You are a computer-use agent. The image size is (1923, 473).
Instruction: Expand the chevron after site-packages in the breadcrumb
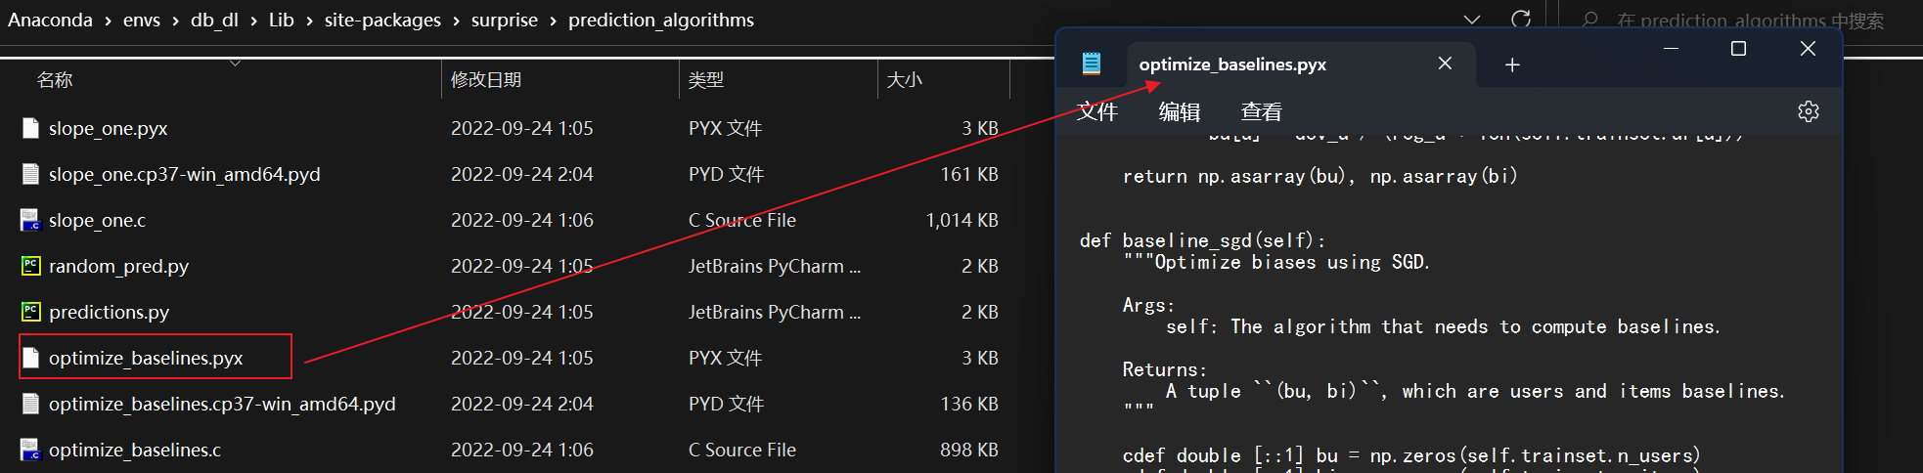[x=456, y=21]
